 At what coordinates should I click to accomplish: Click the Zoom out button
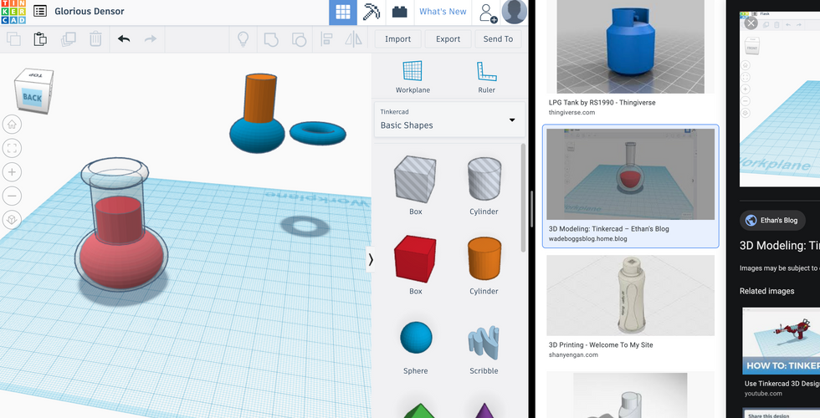(x=12, y=196)
